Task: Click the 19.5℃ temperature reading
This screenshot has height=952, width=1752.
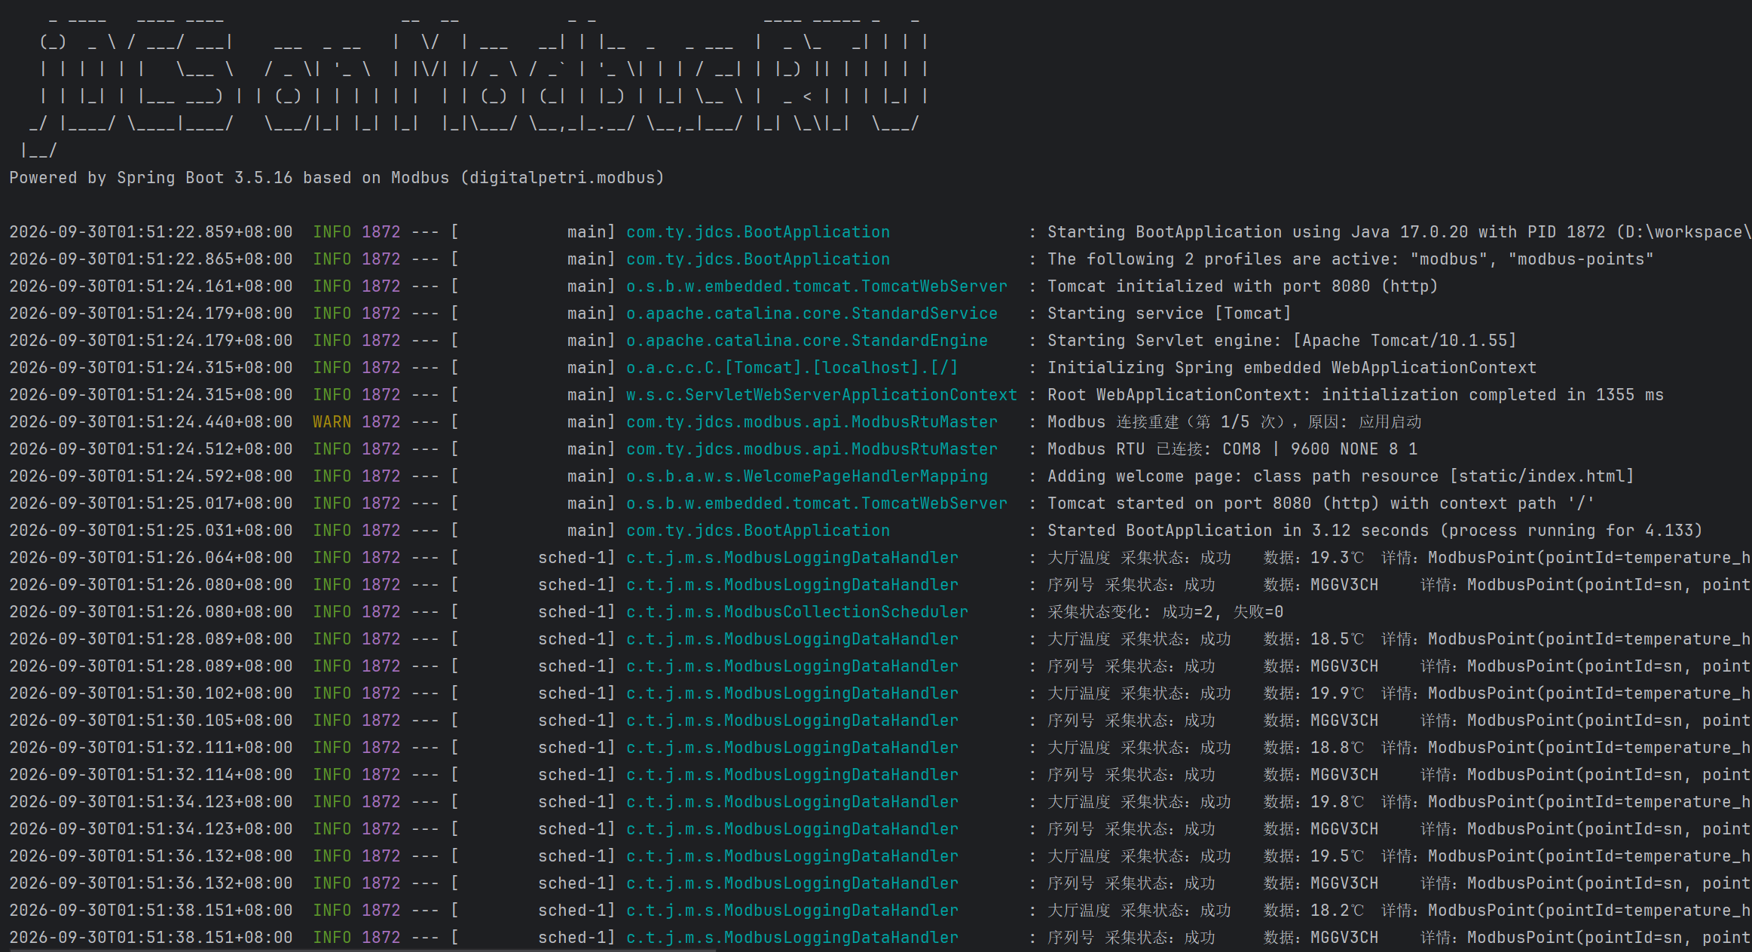Action: coord(1338,856)
